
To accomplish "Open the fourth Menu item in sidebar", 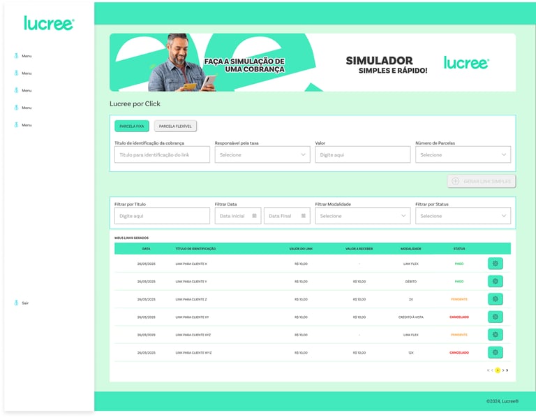I will [x=23, y=108].
